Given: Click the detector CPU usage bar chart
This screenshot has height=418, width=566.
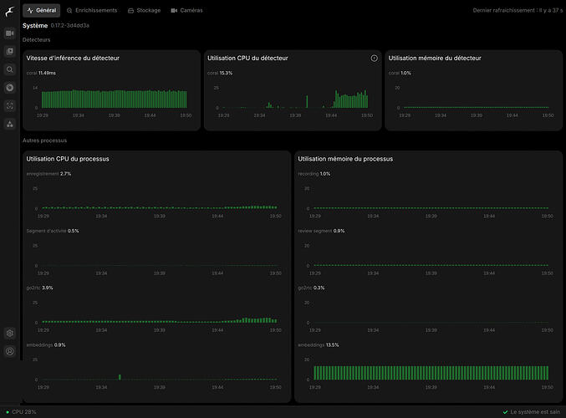Looking at the screenshot, I should coord(296,99).
